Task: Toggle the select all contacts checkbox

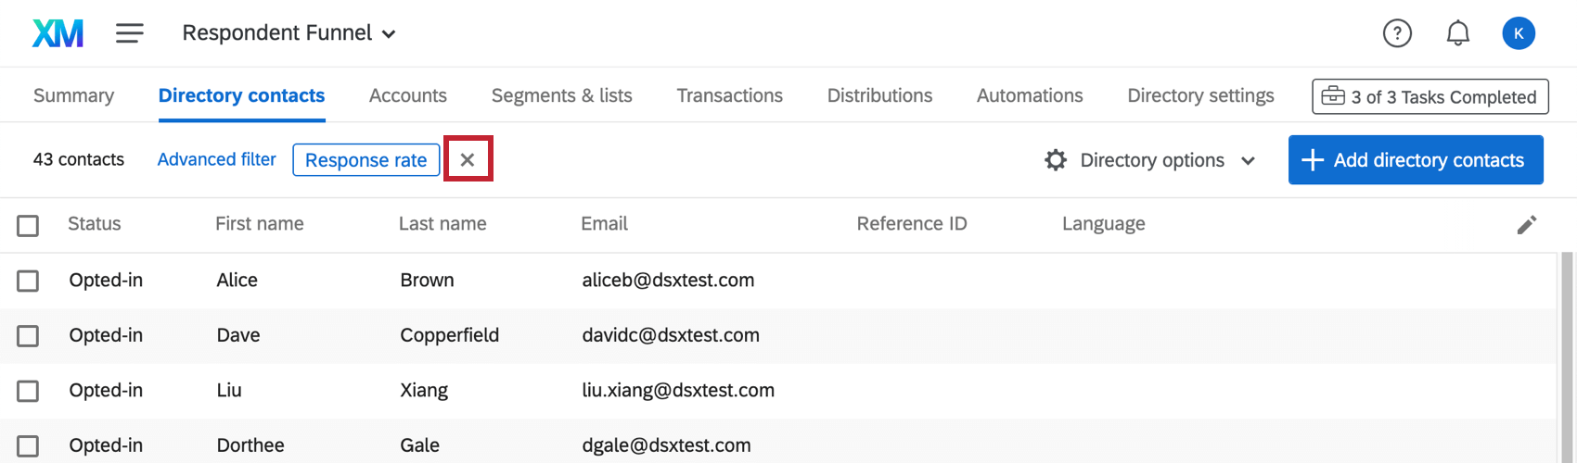Action: [x=28, y=225]
